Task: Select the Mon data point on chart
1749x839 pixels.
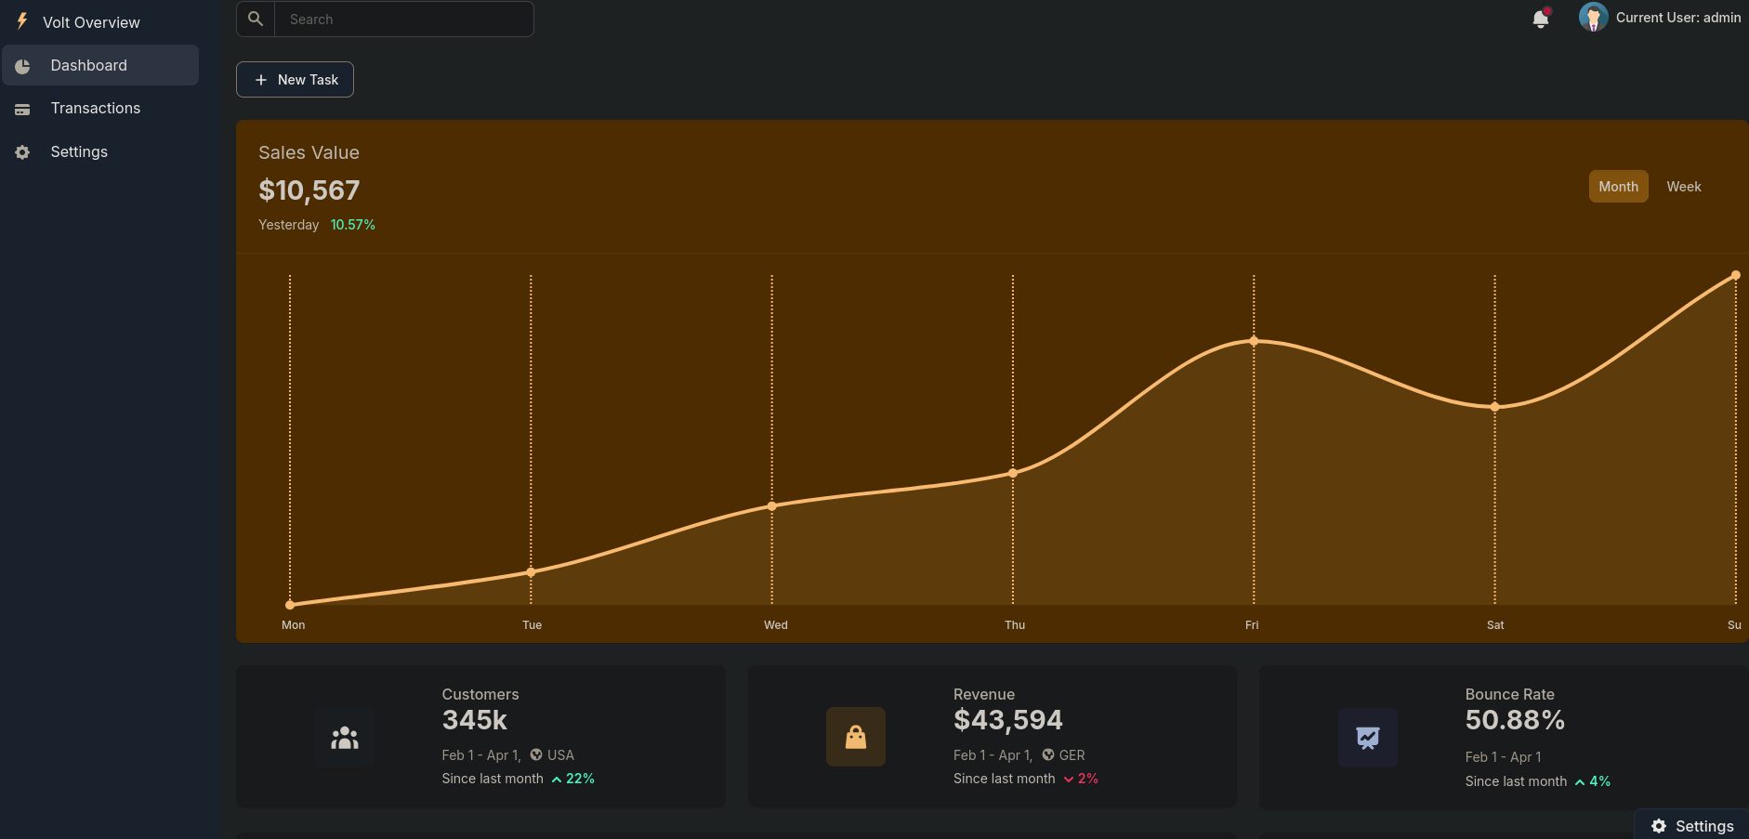Action: pyautogui.click(x=290, y=605)
